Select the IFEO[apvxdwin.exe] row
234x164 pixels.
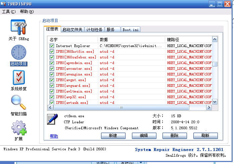[x=130, y=63]
